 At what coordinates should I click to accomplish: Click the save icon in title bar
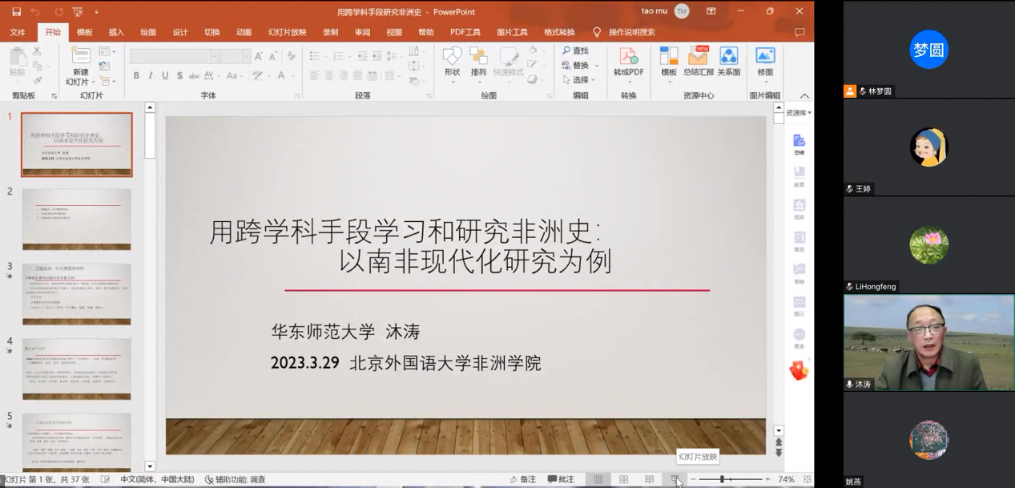coord(16,12)
